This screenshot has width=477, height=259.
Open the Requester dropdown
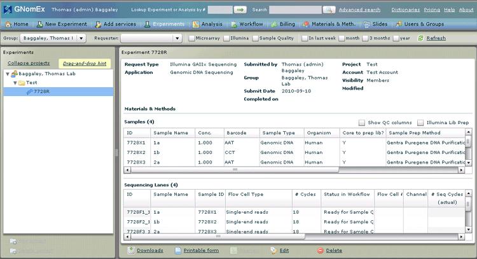tap(151, 38)
